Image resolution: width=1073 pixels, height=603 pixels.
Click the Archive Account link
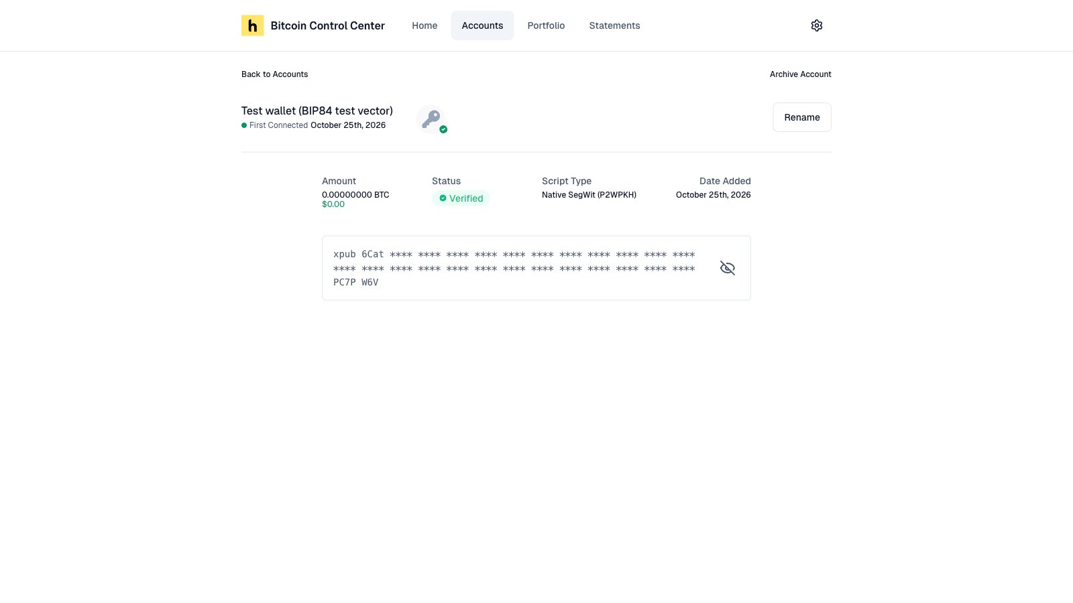coord(800,74)
